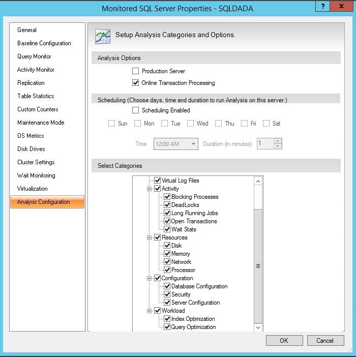Uncheck the Workload category checkbox
The width and height of the screenshot is (356, 357).
tap(158, 311)
